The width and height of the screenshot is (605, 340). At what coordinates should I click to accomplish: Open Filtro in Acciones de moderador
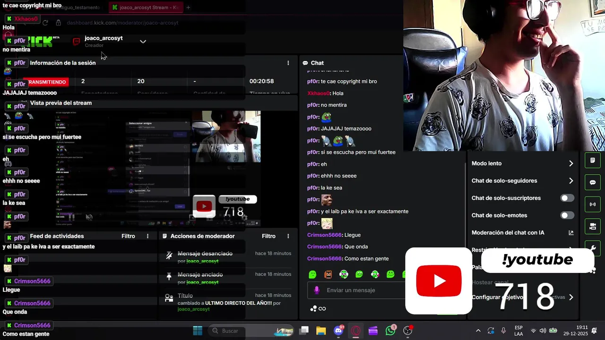(x=268, y=236)
